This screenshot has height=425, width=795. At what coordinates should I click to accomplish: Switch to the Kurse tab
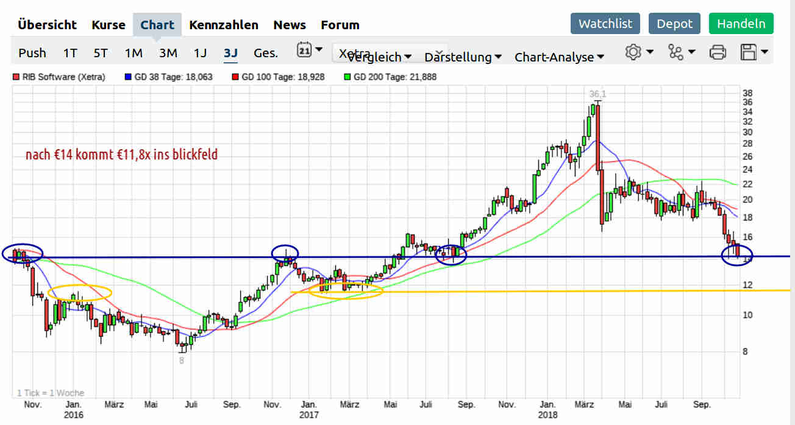[x=109, y=25]
